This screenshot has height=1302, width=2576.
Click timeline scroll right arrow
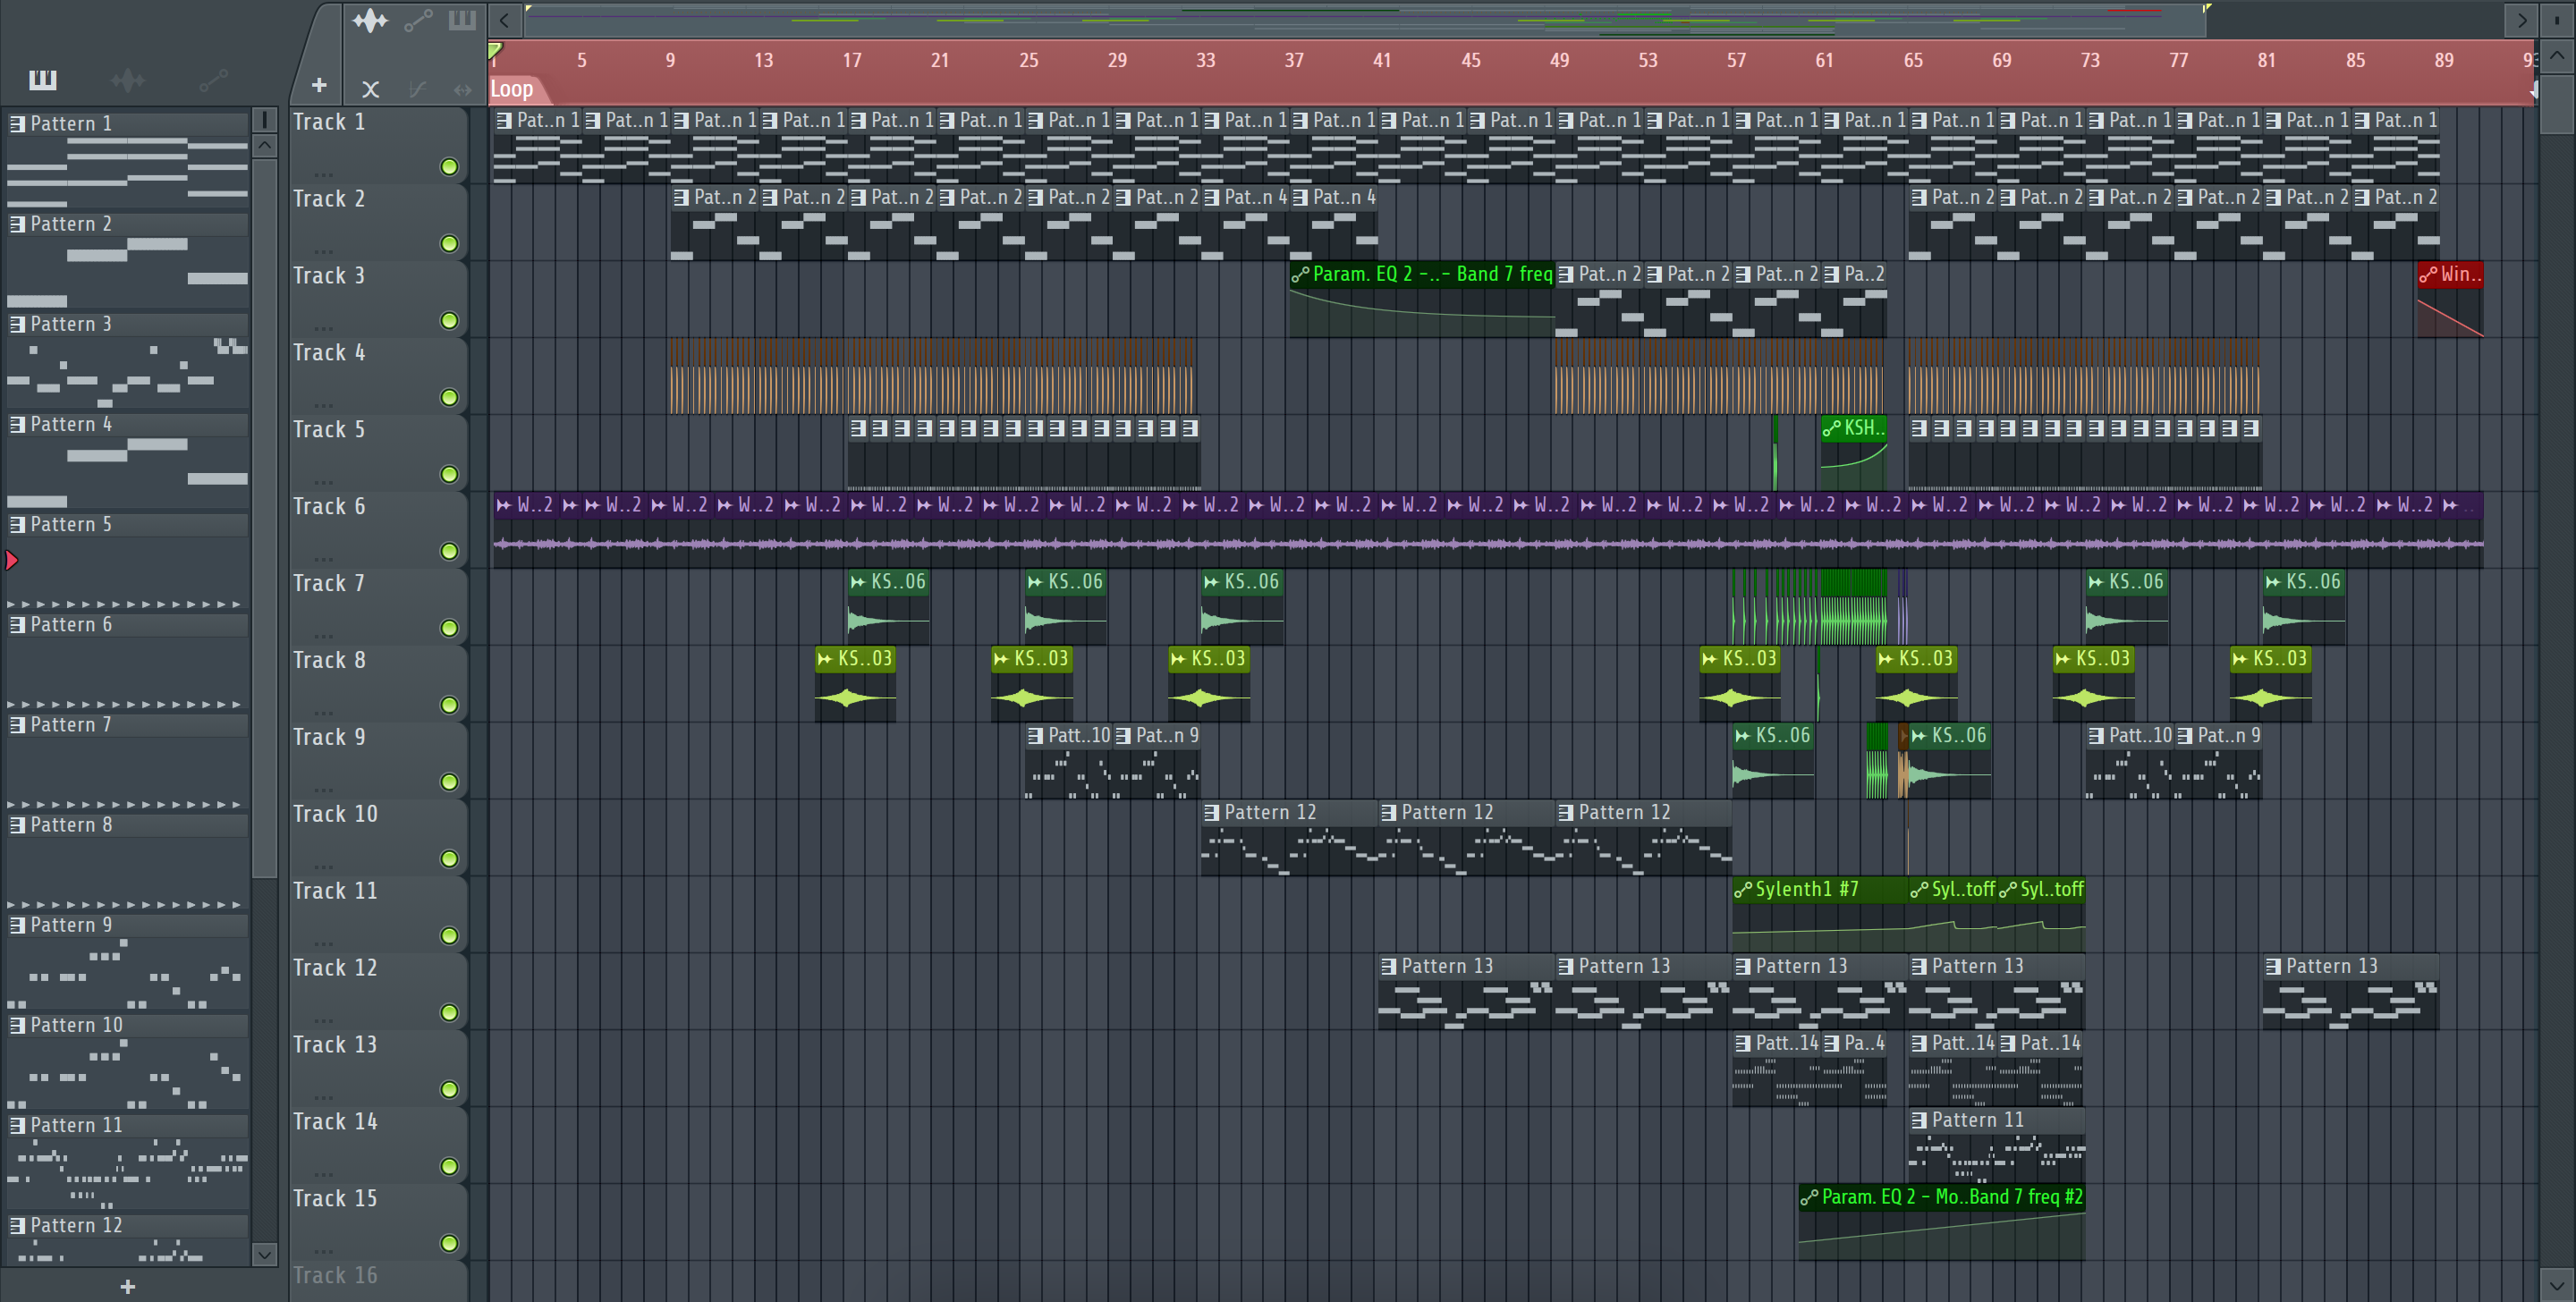2521,20
